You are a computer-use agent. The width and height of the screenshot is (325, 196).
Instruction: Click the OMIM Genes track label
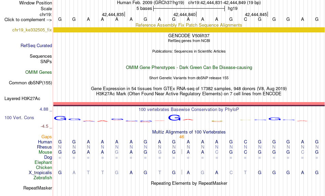pos(39,72)
